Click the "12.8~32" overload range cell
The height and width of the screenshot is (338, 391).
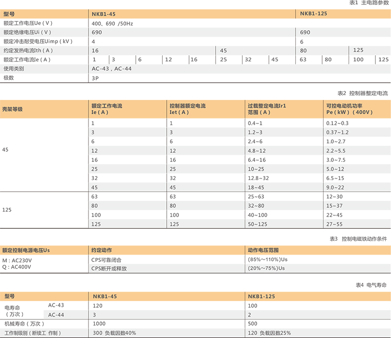[x=258, y=178]
